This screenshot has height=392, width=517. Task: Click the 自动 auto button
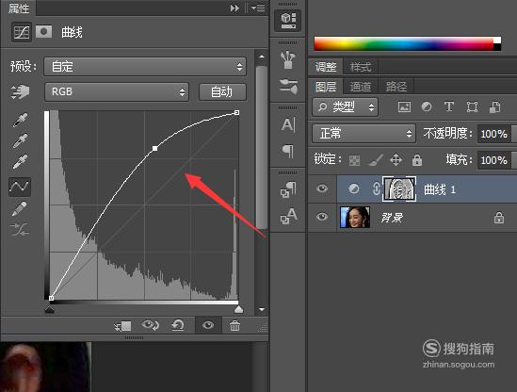(x=222, y=91)
